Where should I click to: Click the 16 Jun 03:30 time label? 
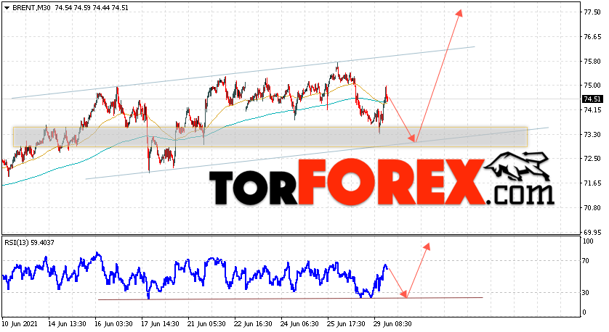pos(113,324)
